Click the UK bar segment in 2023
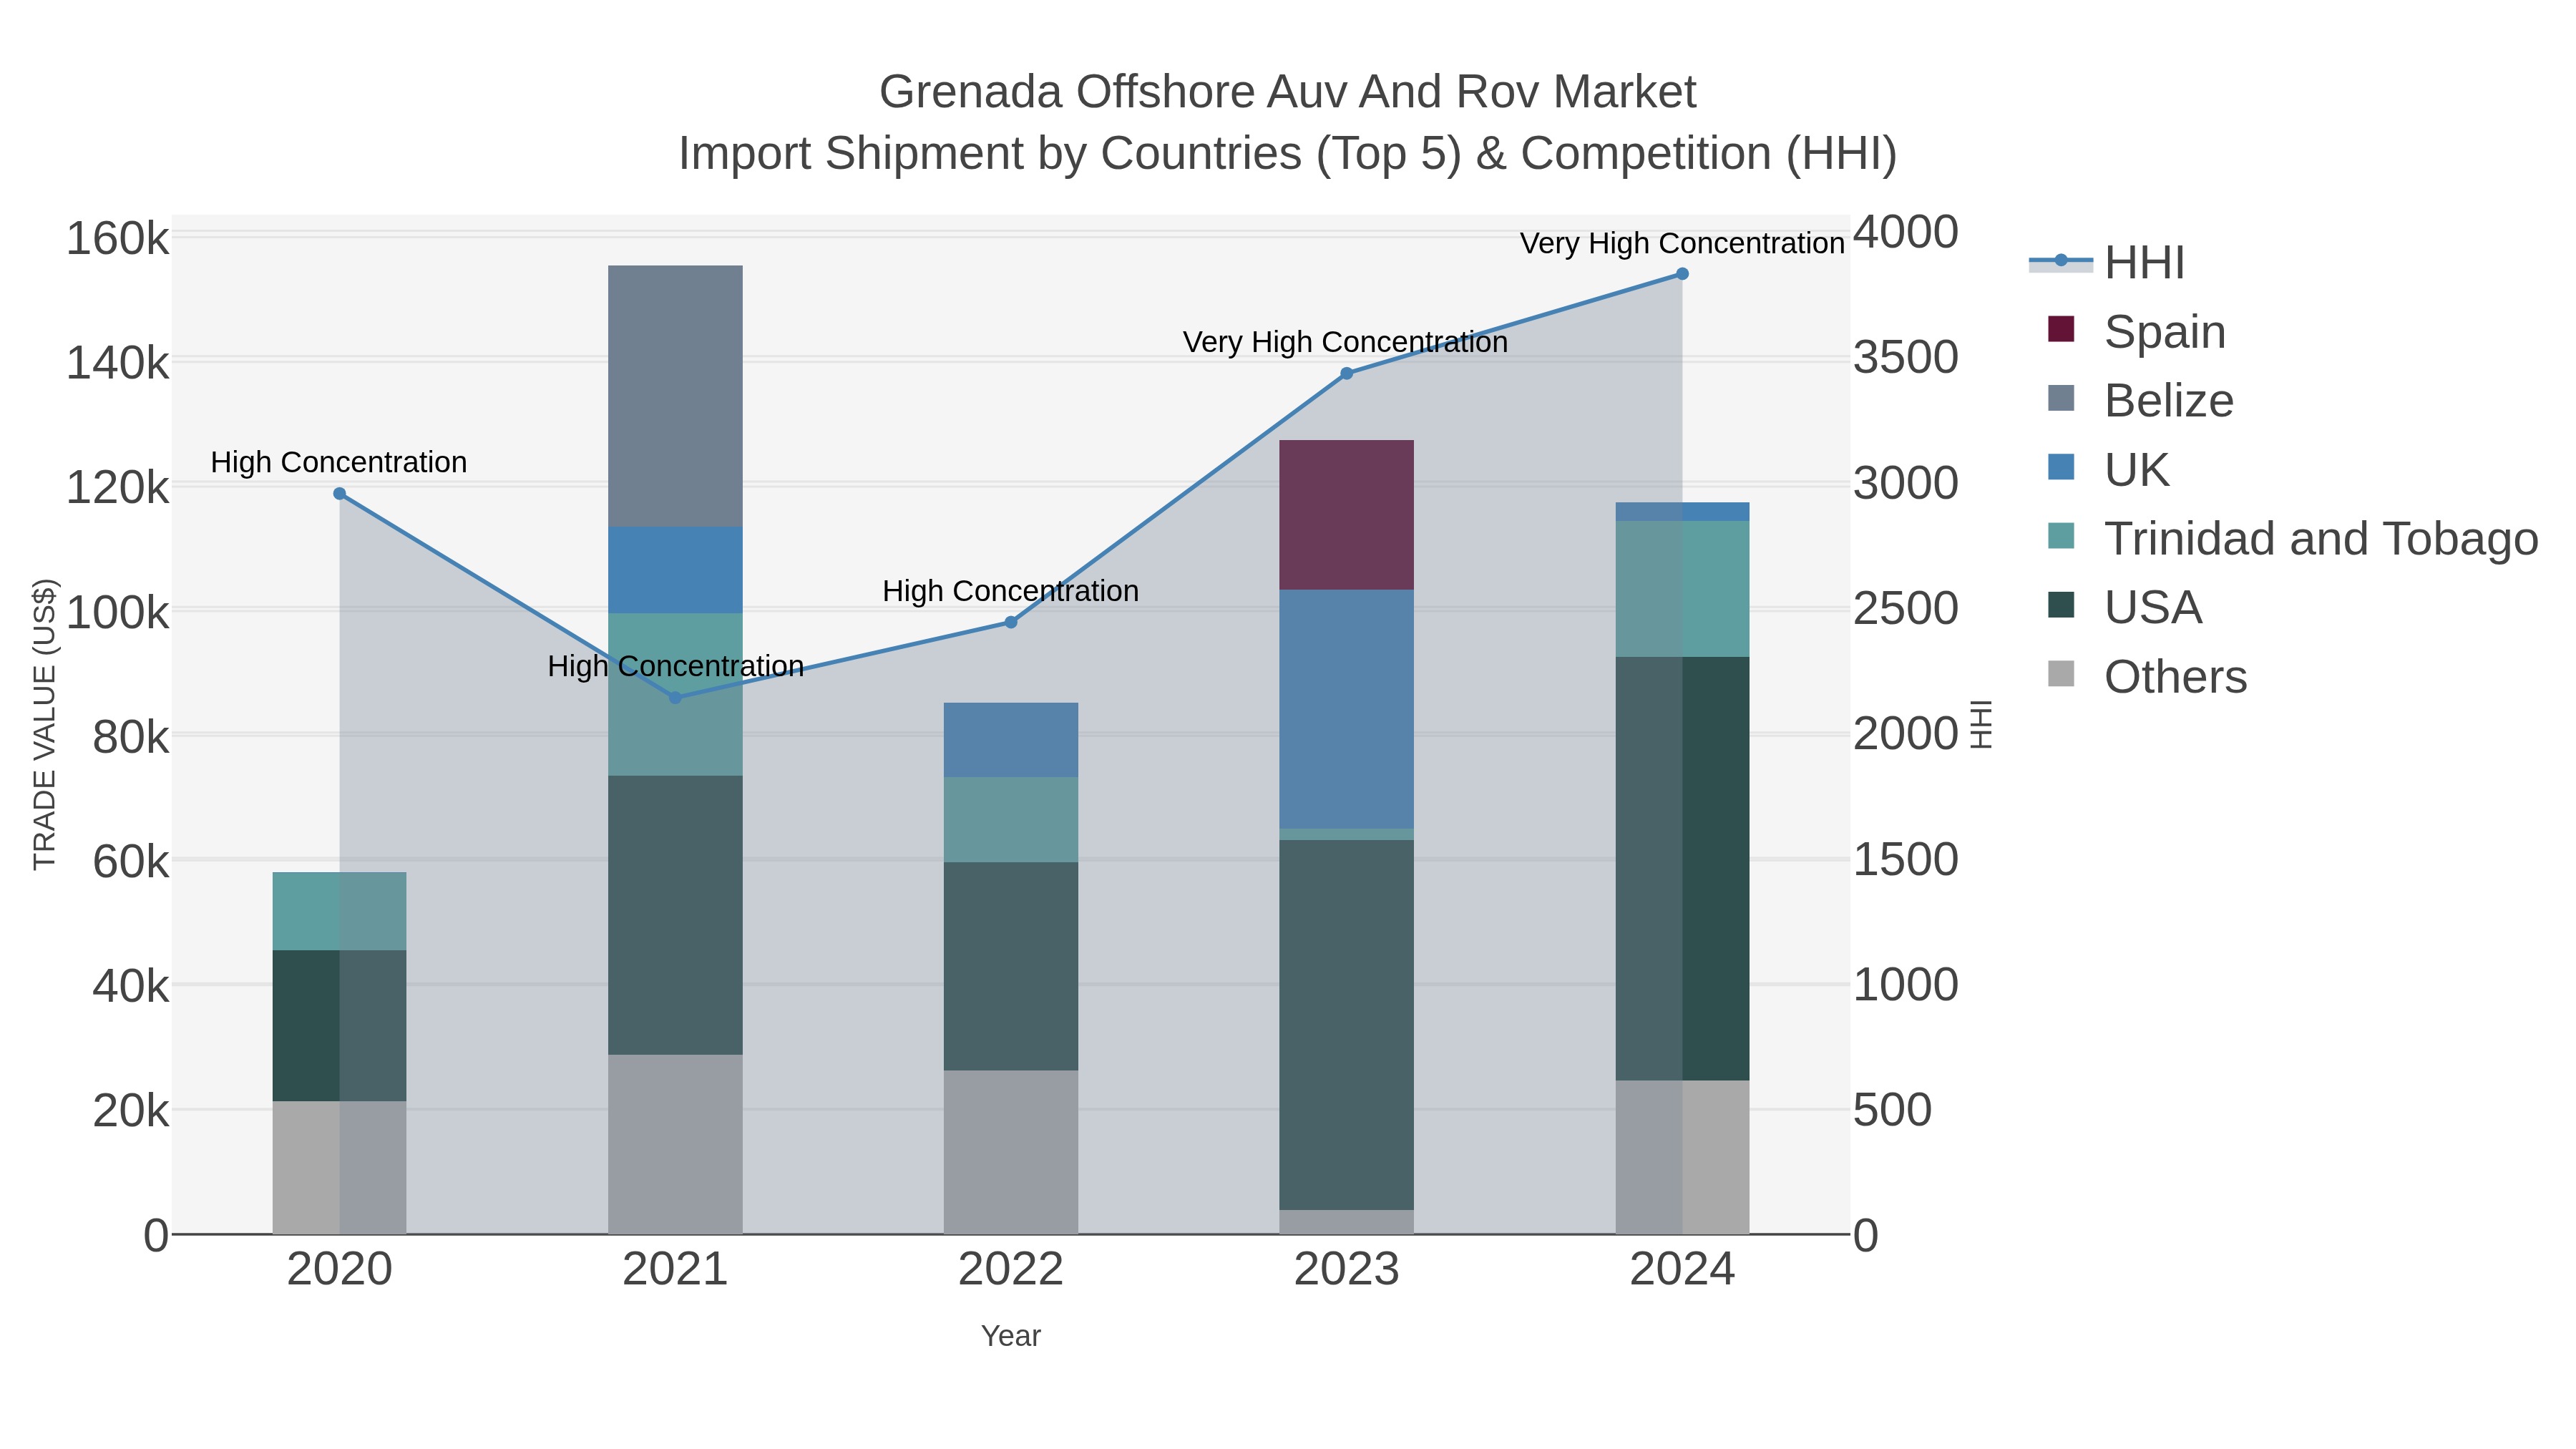 (x=1346, y=709)
